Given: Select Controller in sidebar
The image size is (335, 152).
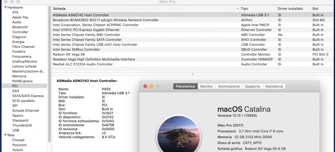Looking at the screenshot, I should 20,32.
